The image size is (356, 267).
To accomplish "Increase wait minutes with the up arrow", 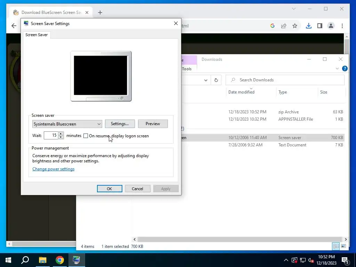I will (60, 133).
